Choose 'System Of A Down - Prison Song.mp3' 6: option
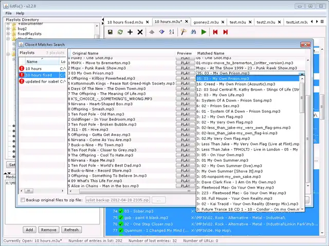329x246 pixels. point(248,100)
